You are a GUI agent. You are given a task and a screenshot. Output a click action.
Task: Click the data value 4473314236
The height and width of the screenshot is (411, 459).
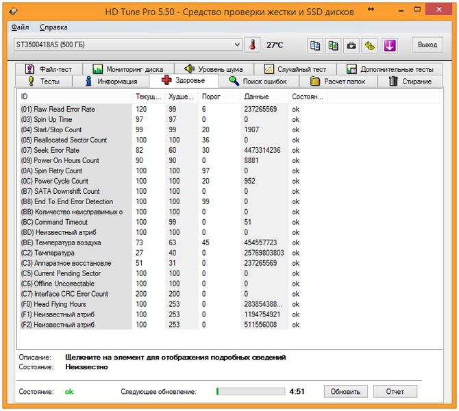click(x=262, y=150)
